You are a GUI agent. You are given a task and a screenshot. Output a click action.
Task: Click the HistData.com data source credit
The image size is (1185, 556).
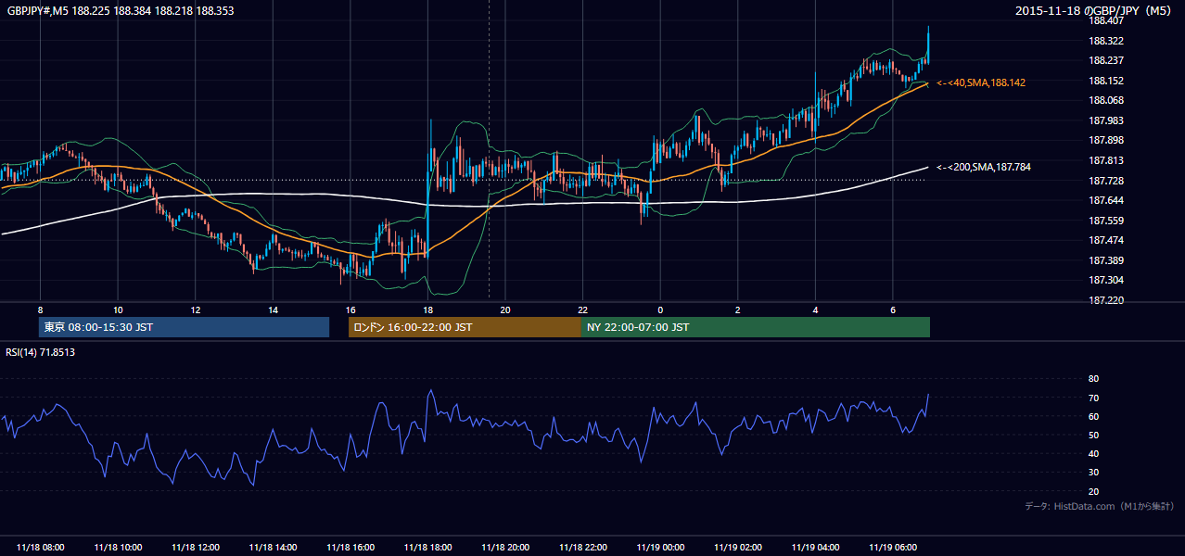pos(1099,506)
